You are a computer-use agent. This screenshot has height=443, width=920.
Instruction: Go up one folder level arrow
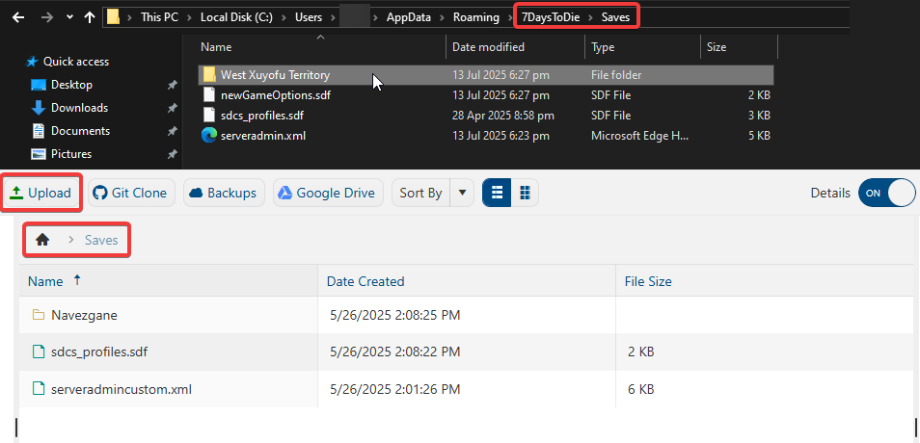click(89, 17)
